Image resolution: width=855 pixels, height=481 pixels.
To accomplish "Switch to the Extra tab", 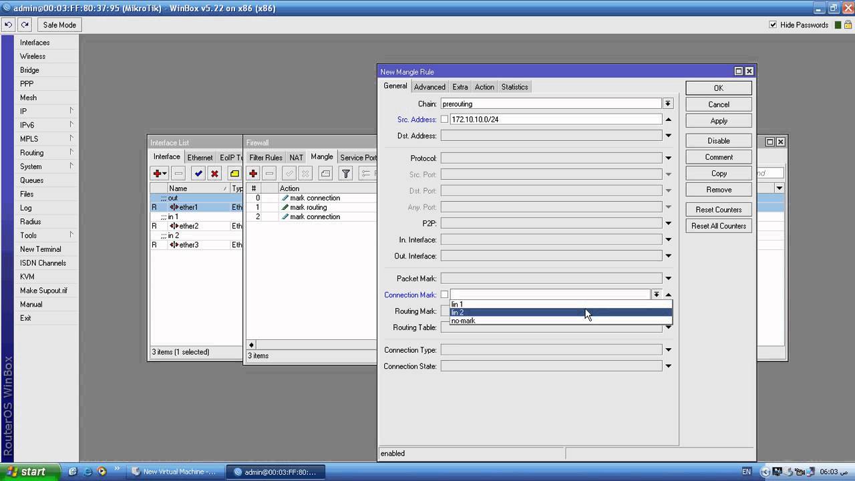I will point(460,87).
